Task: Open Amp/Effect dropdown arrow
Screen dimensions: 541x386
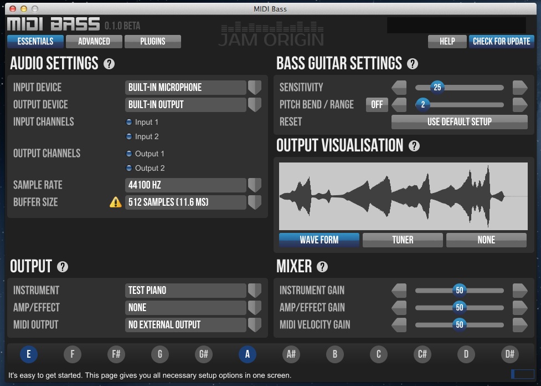Action: (255, 308)
